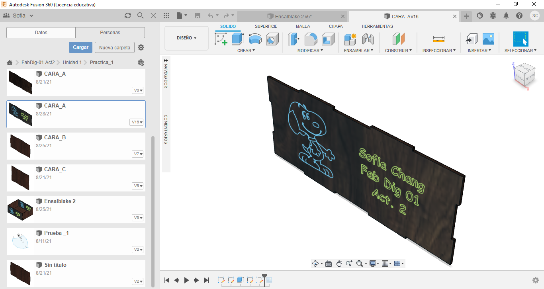Search the data panel
Viewport: 544px width, 289px height.
(x=141, y=16)
